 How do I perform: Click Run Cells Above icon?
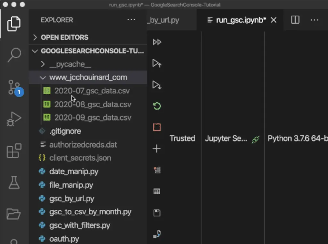click(x=157, y=63)
